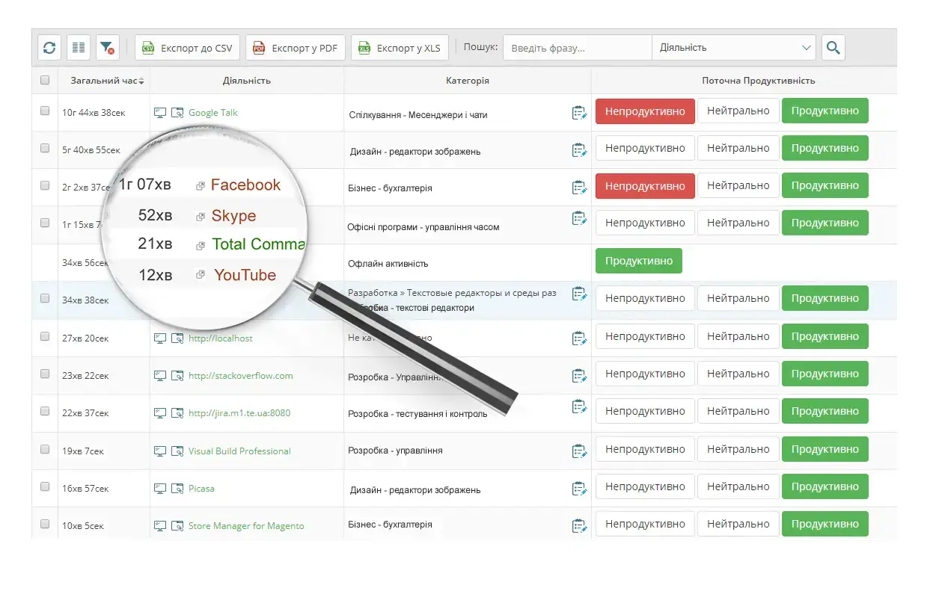The image size is (933, 603).
Task: Export the report to PDF
Action: (x=295, y=47)
